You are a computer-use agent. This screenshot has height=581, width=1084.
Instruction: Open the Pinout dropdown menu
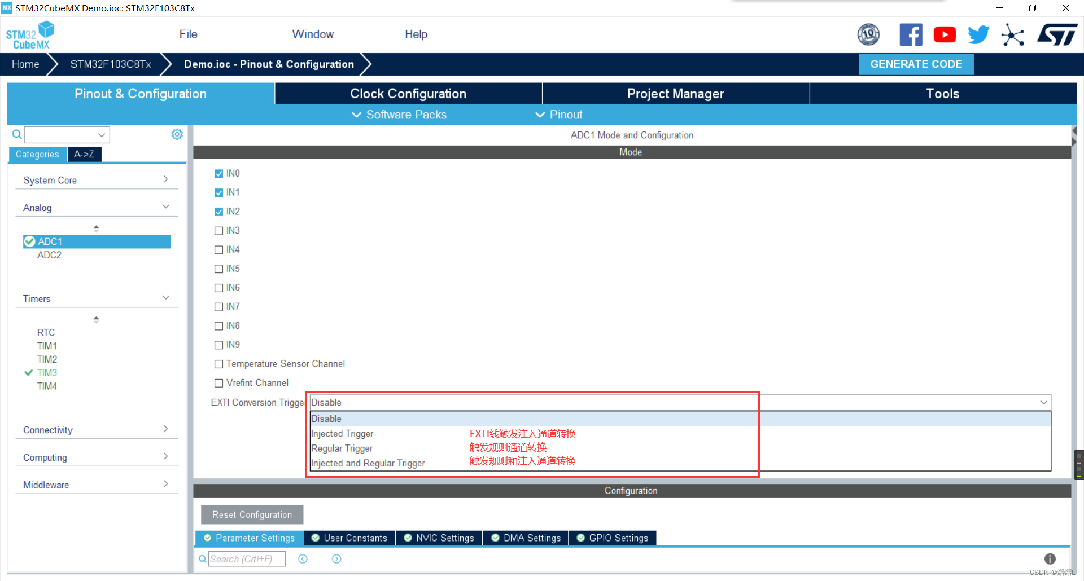click(558, 115)
